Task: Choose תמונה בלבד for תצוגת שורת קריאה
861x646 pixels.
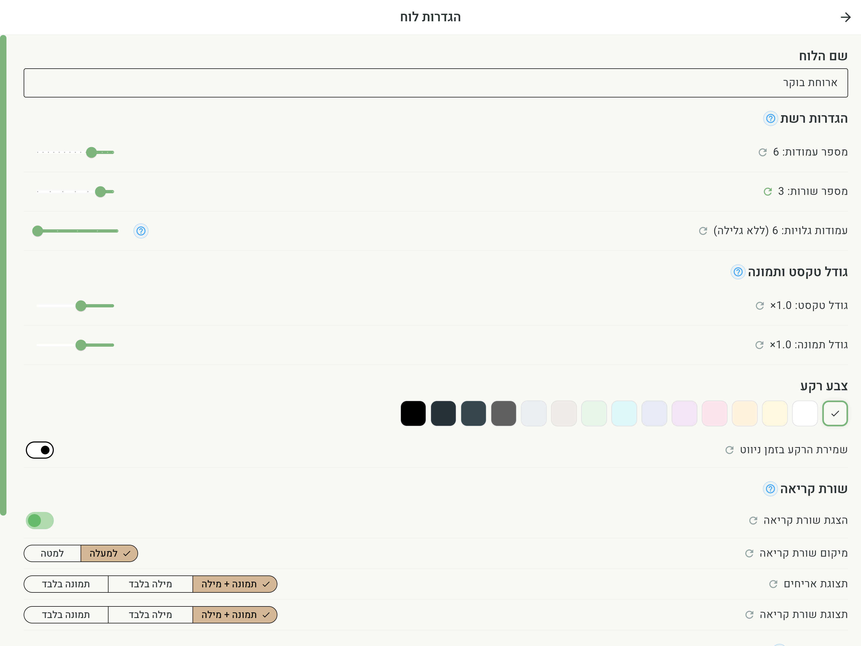Action: tap(66, 615)
